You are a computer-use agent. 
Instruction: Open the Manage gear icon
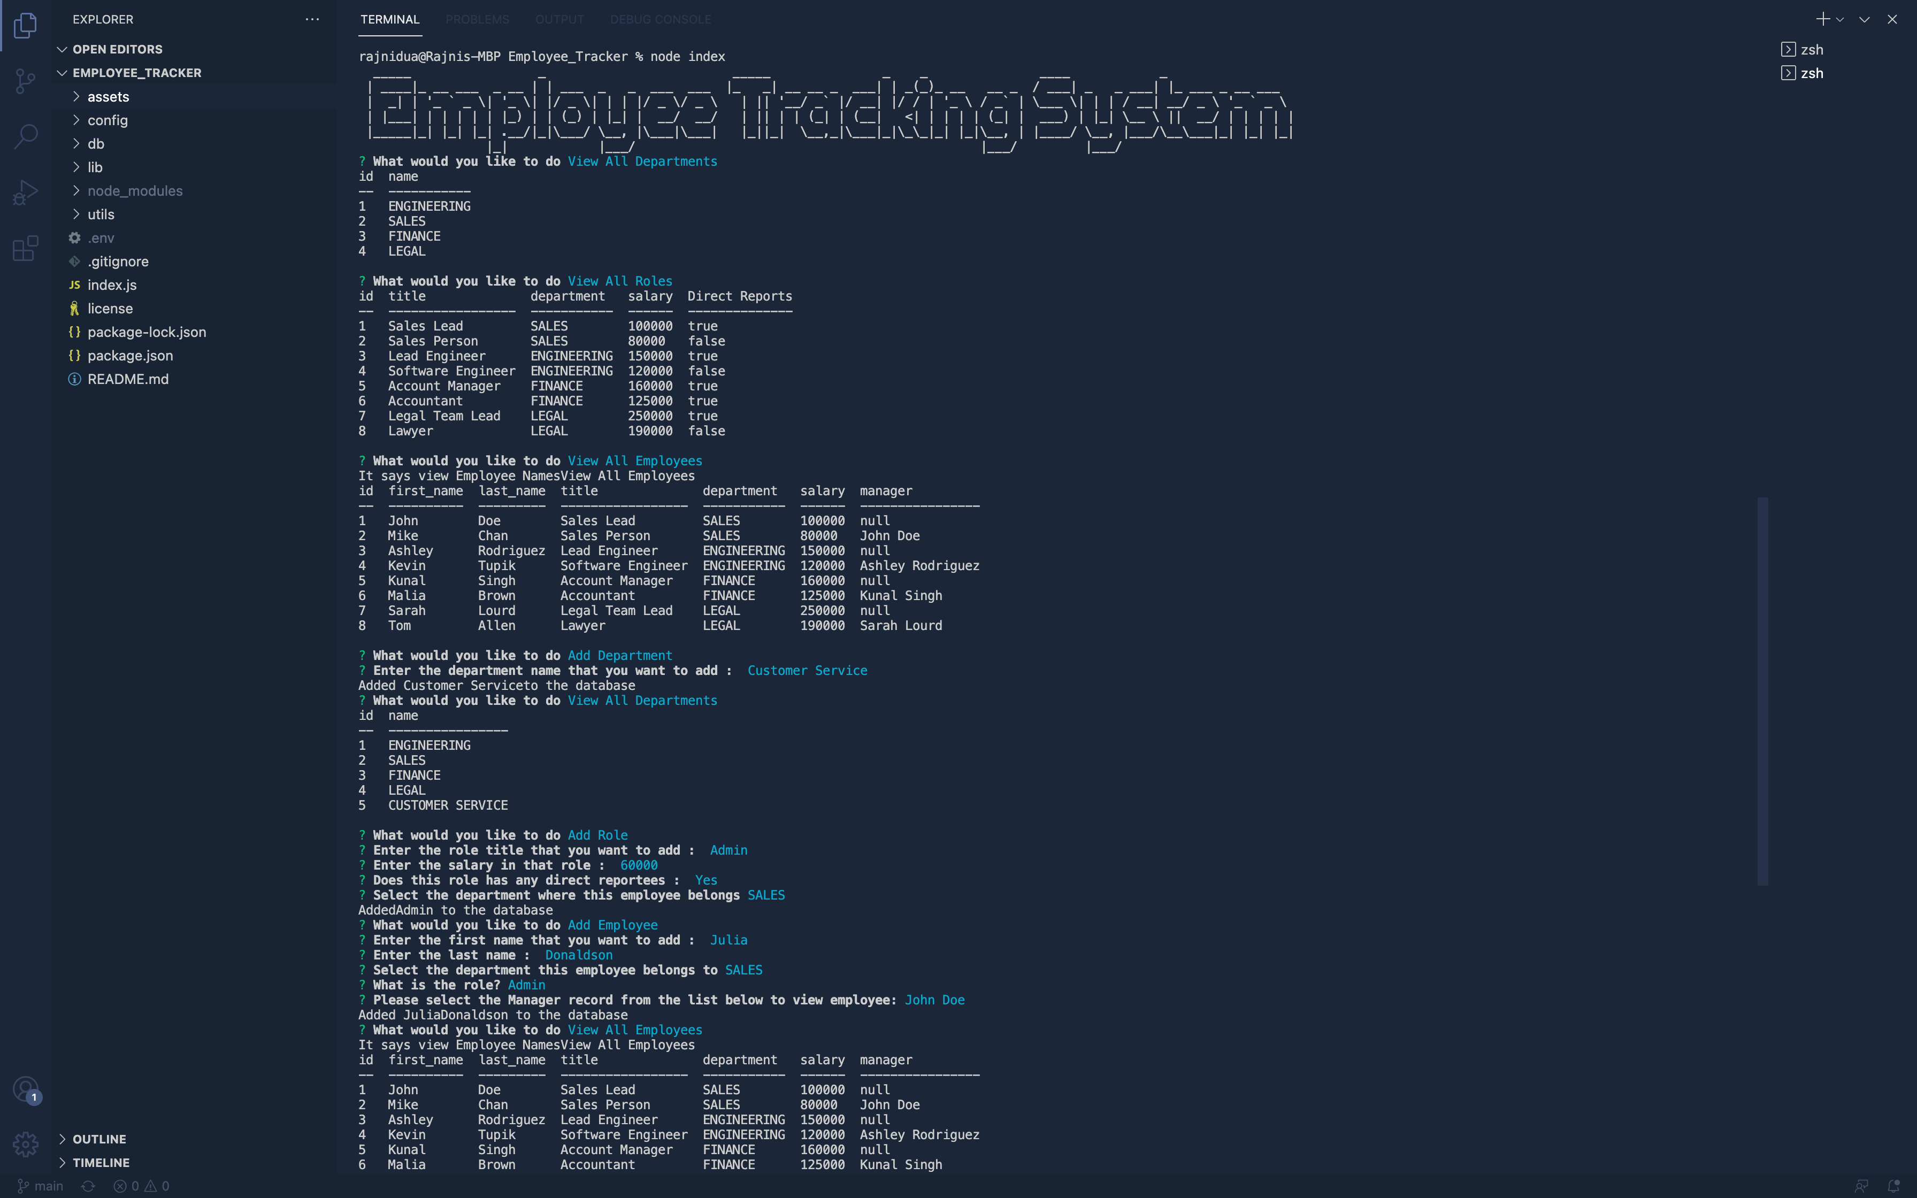pyautogui.click(x=25, y=1143)
